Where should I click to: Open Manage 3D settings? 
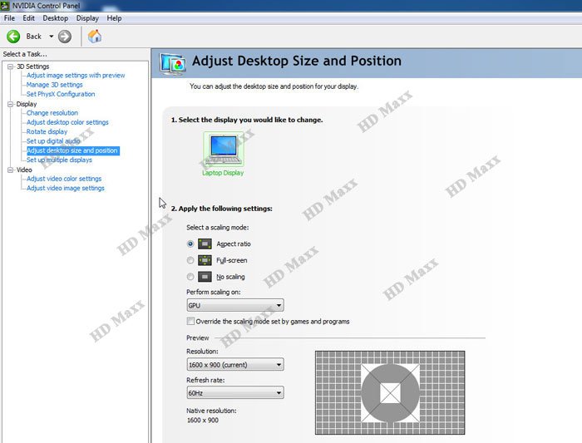click(x=55, y=85)
